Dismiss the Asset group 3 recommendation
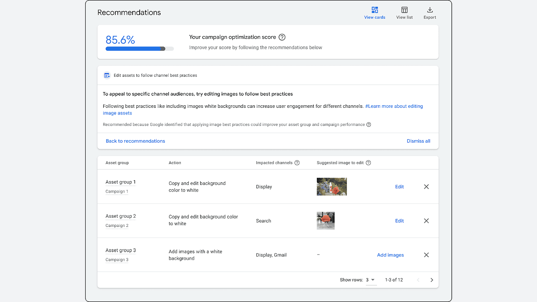This screenshot has width=537, height=302. coord(426,255)
